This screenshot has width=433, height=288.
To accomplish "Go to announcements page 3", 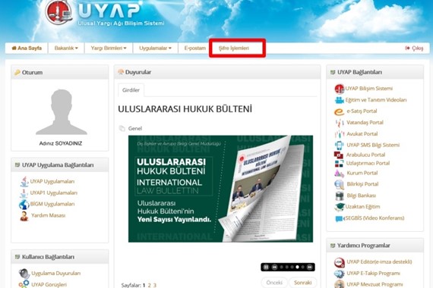I will pyautogui.click(x=155, y=285).
